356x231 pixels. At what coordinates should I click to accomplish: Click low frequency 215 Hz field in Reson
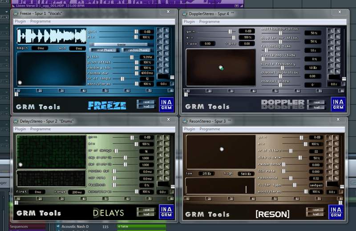click(207, 174)
